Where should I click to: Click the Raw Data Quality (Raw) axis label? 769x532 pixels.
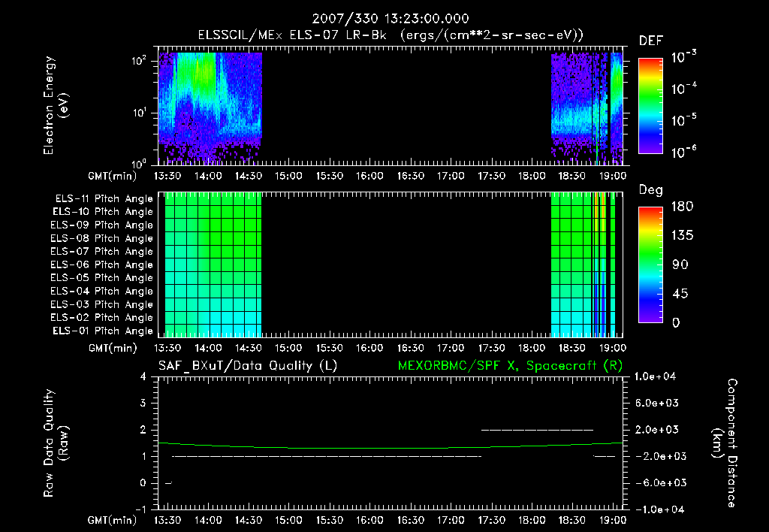[56, 443]
